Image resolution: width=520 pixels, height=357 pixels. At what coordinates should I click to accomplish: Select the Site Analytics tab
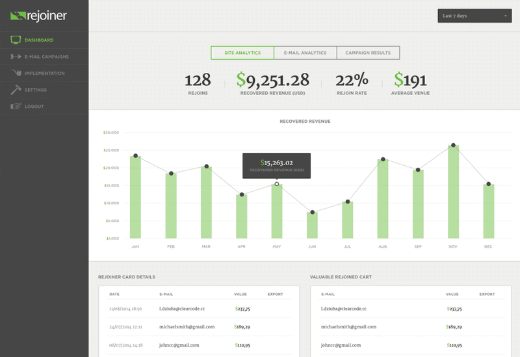(242, 53)
